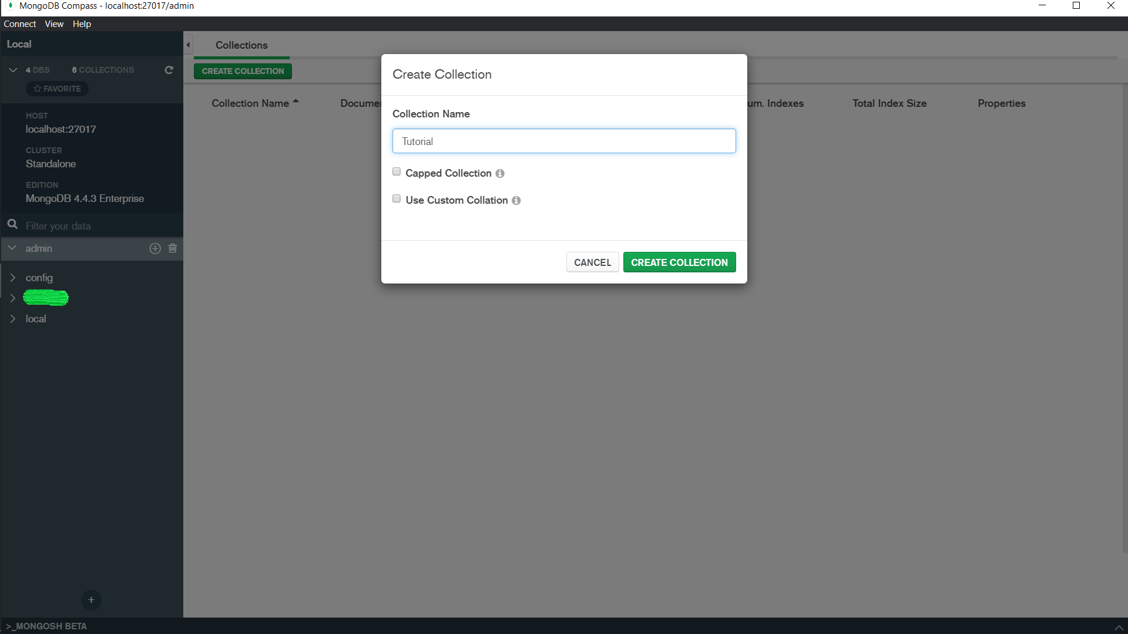Viewport: 1128px width, 634px height.
Task: Click the FAVORITE star icon
Action: (56, 89)
